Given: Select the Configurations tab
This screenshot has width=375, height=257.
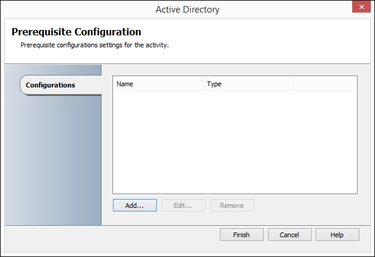Looking at the screenshot, I should click(x=61, y=85).
